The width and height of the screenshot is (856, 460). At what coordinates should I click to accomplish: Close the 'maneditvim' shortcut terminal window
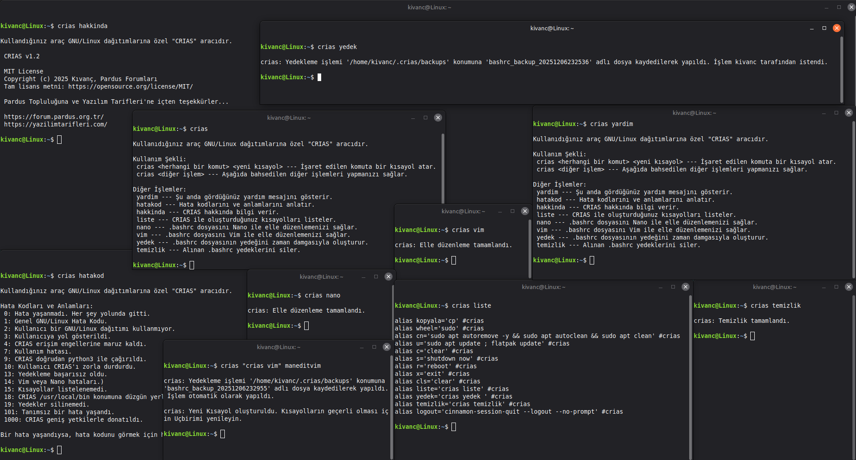387,347
